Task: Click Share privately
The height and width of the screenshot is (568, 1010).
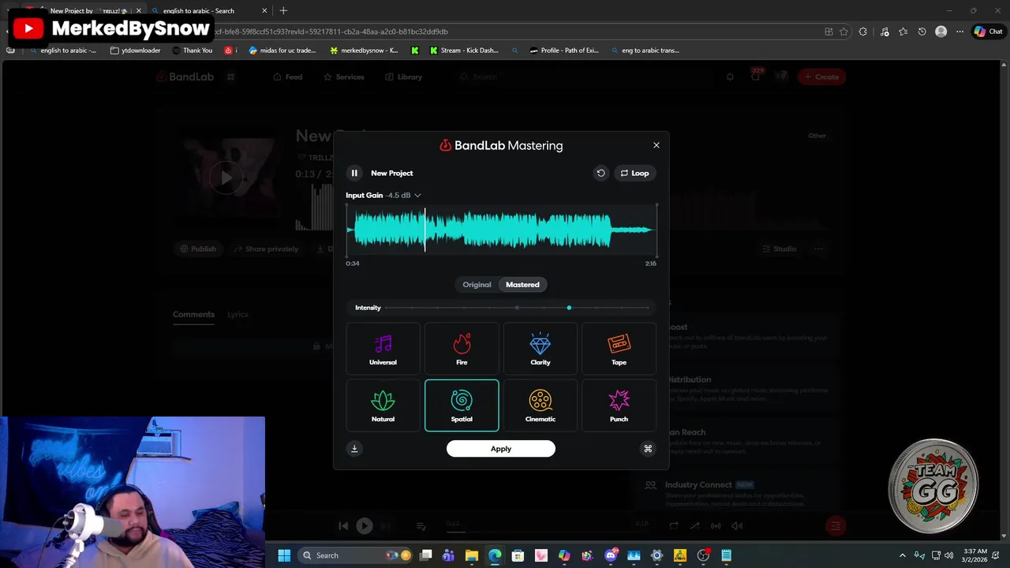Action: point(266,248)
